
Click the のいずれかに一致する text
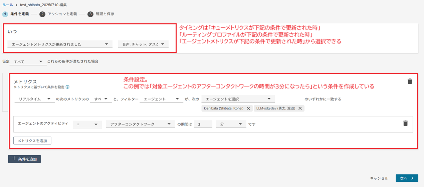click(323, 99)
